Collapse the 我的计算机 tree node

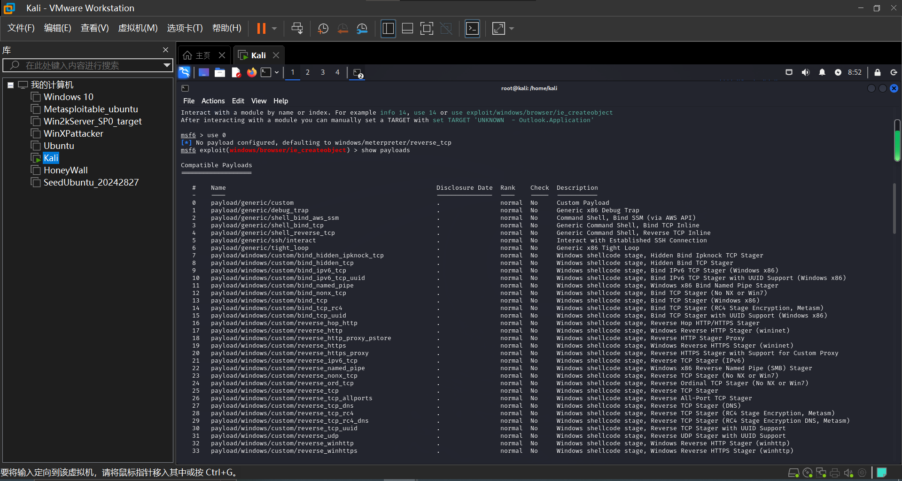[x=10, y=85]
